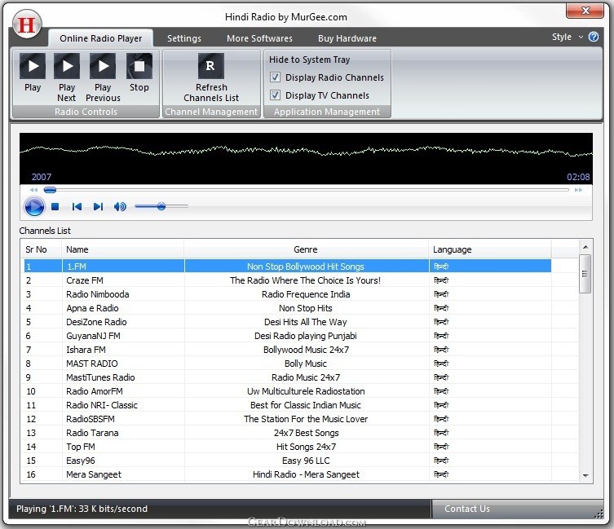This screenshot has height=529, width=614.
Task: Toggle Display Radio Channels checkbox
Action: 275,77
